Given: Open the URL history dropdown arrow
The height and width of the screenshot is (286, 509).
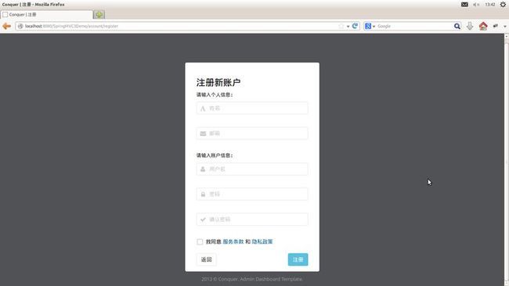Looking at the screenshot, I should coord(348,27).
